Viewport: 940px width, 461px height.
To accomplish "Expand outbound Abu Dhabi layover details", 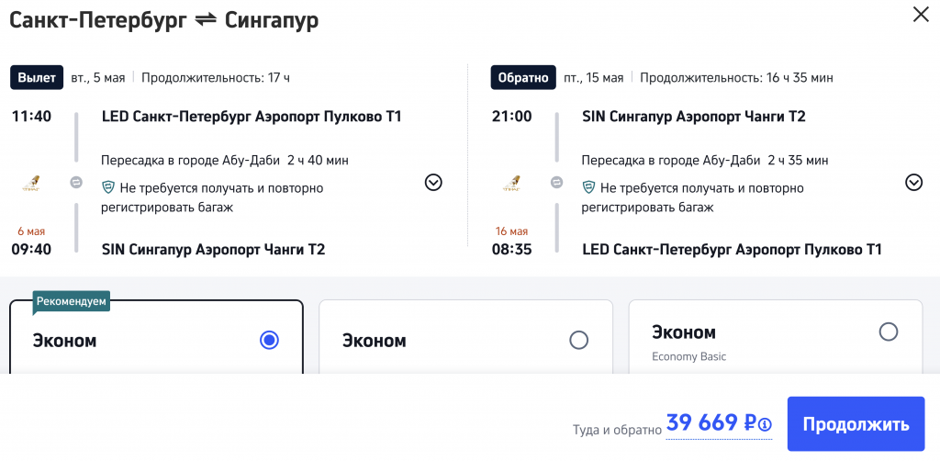I will [x=433, y=183].
